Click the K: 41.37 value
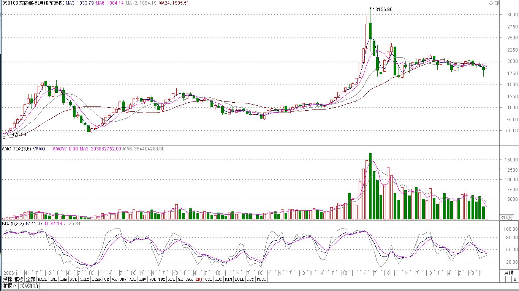The image size is (519, 291). 34,224
